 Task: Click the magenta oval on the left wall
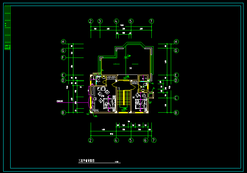tap(91, 102)
